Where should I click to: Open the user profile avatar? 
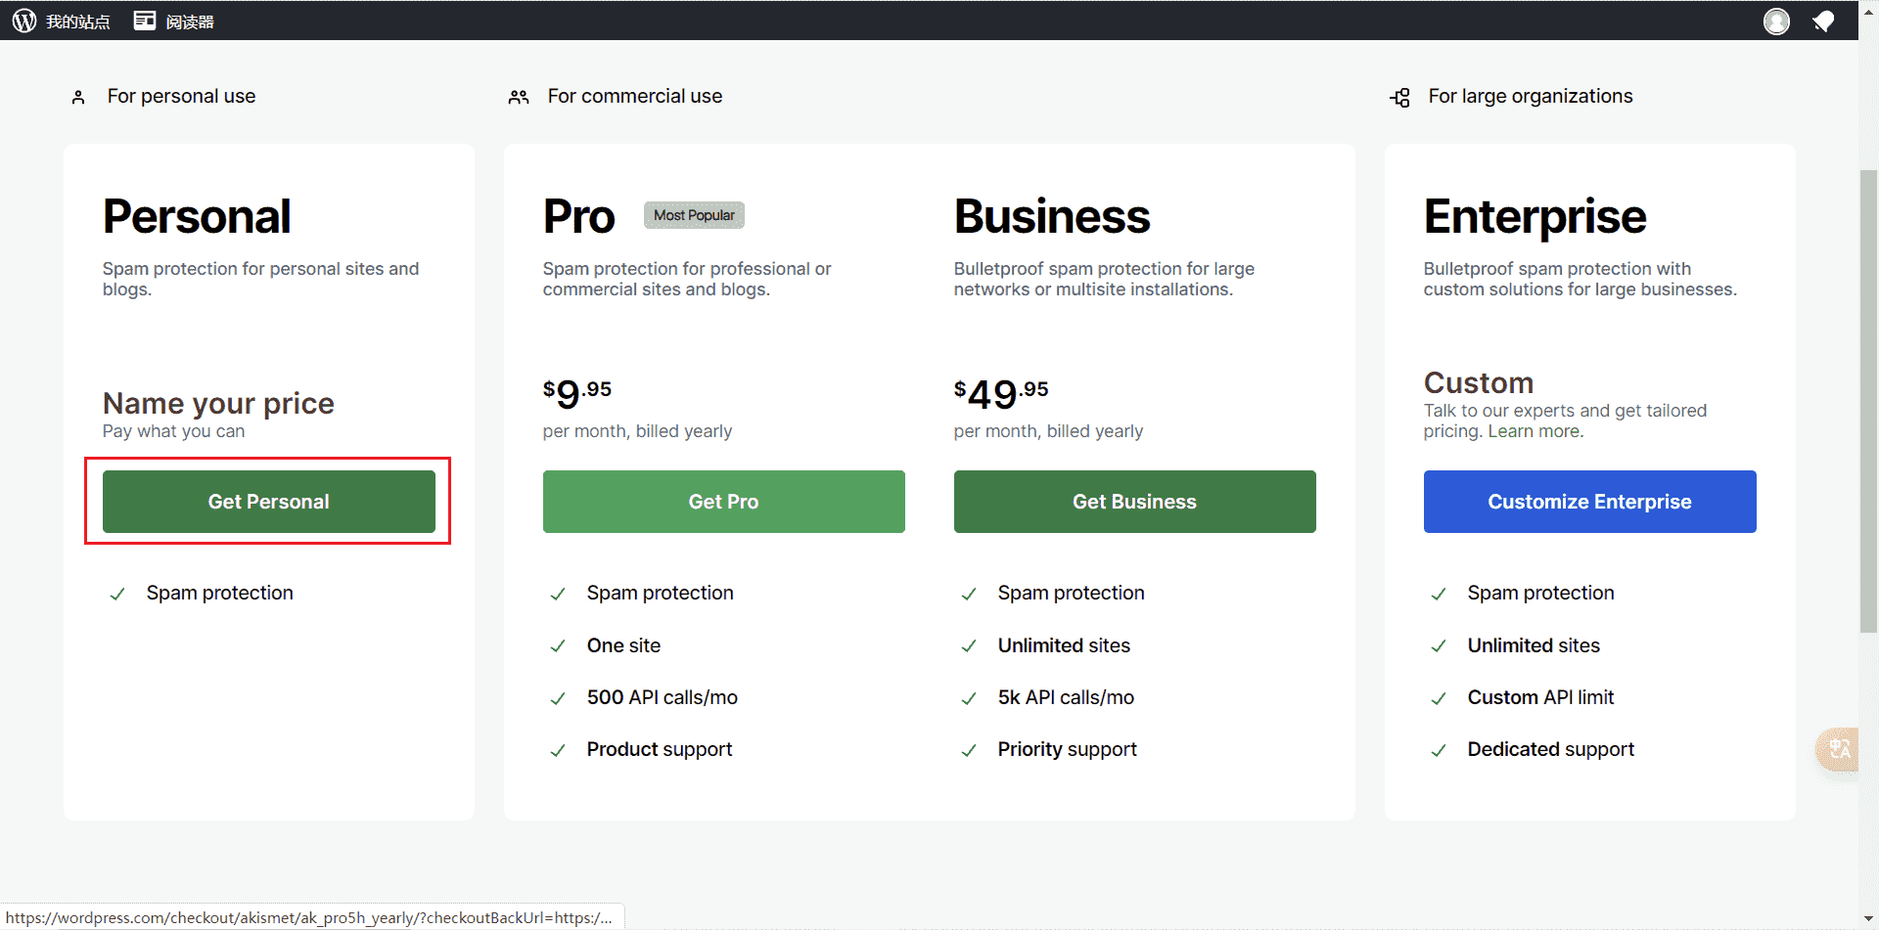point(1776,21)
